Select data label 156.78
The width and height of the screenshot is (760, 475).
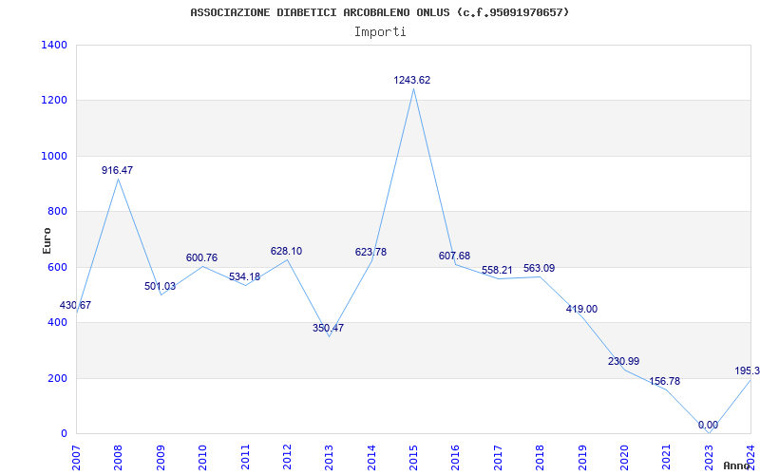click(664, 382)
